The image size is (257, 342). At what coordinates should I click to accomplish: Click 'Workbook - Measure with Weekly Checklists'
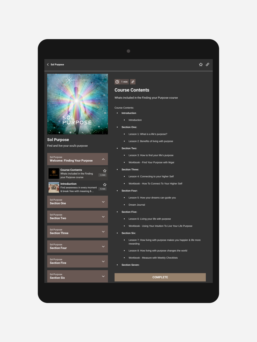pos(153,258)
